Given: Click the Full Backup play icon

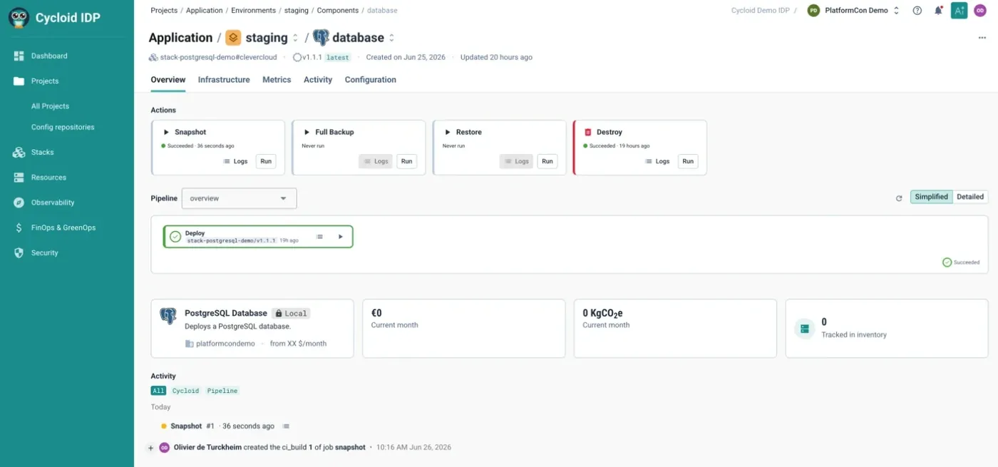Looking at the screenshot, I should (307, 132).
